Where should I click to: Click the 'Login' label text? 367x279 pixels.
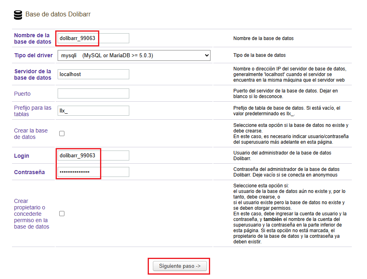click(22, 156)
